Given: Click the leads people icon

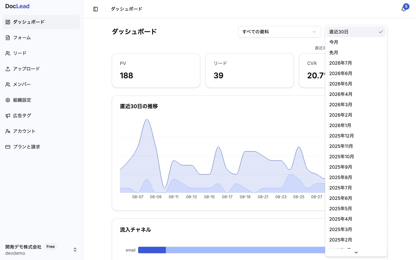Looking at the screenshot, I should 8,53.
